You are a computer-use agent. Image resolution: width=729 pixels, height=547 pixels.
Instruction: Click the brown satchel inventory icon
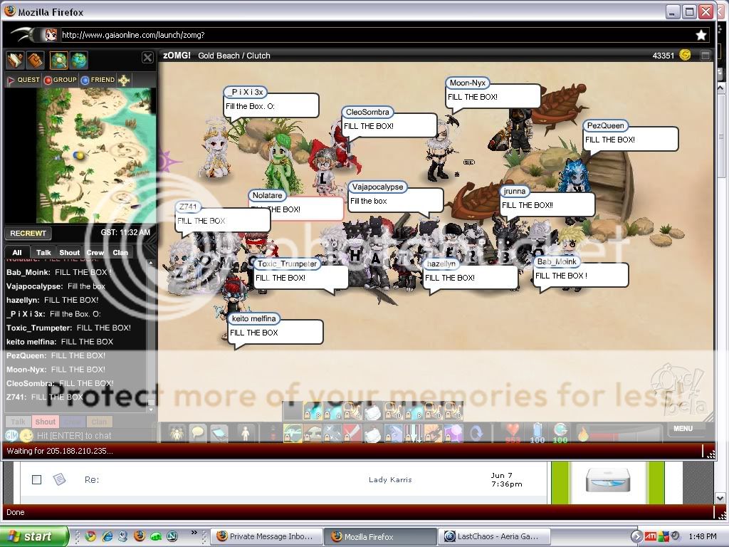[x=35, y=60]
